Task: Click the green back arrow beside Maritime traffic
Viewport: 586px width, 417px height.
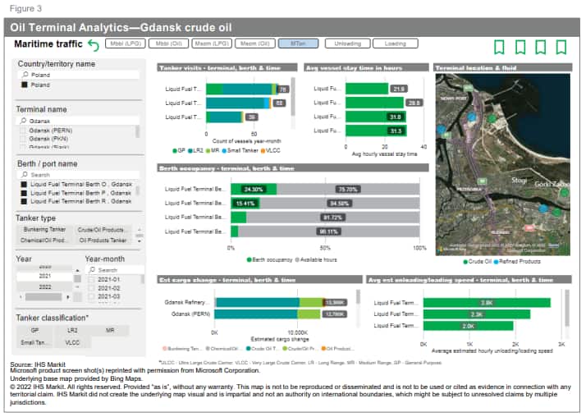Action: click(93, 46)
